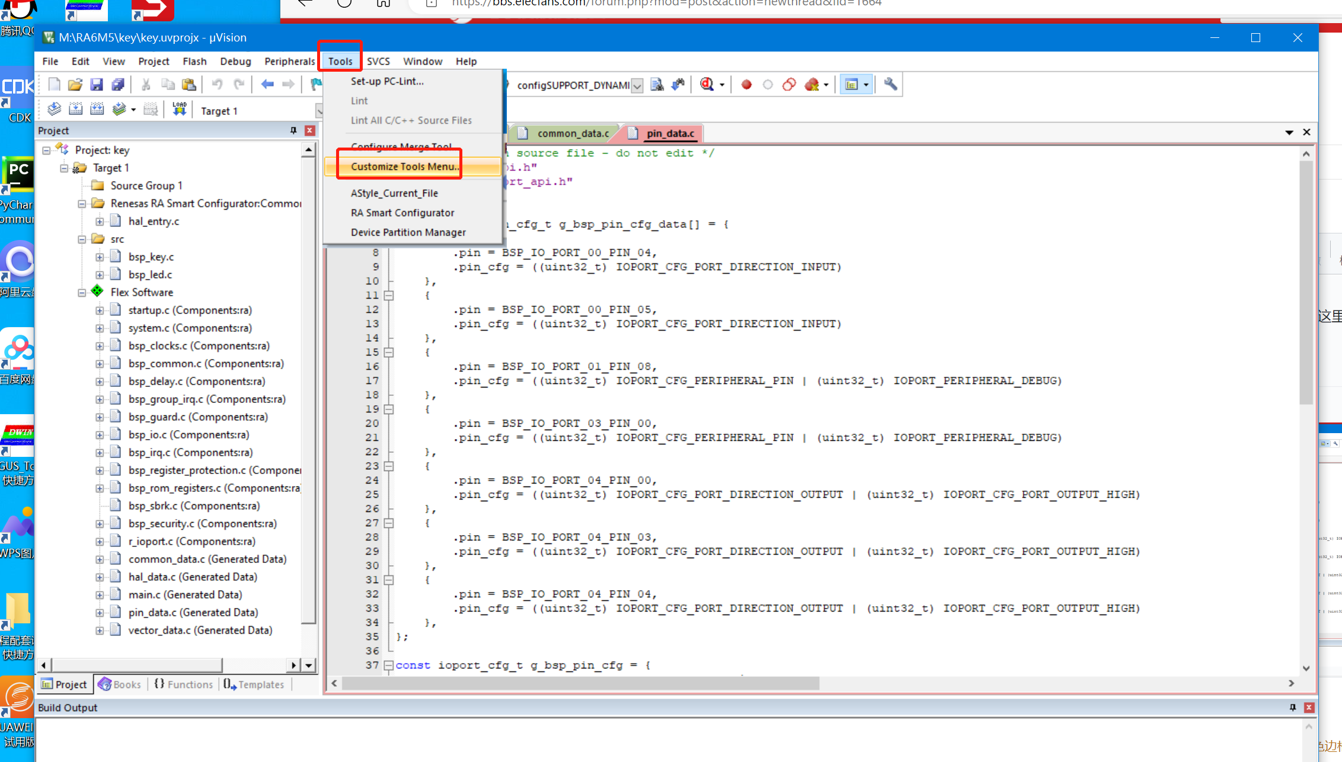1342x762 pixels.
Task: Click the editor horizontal scrollbar thumb
Action: [581, 683]
